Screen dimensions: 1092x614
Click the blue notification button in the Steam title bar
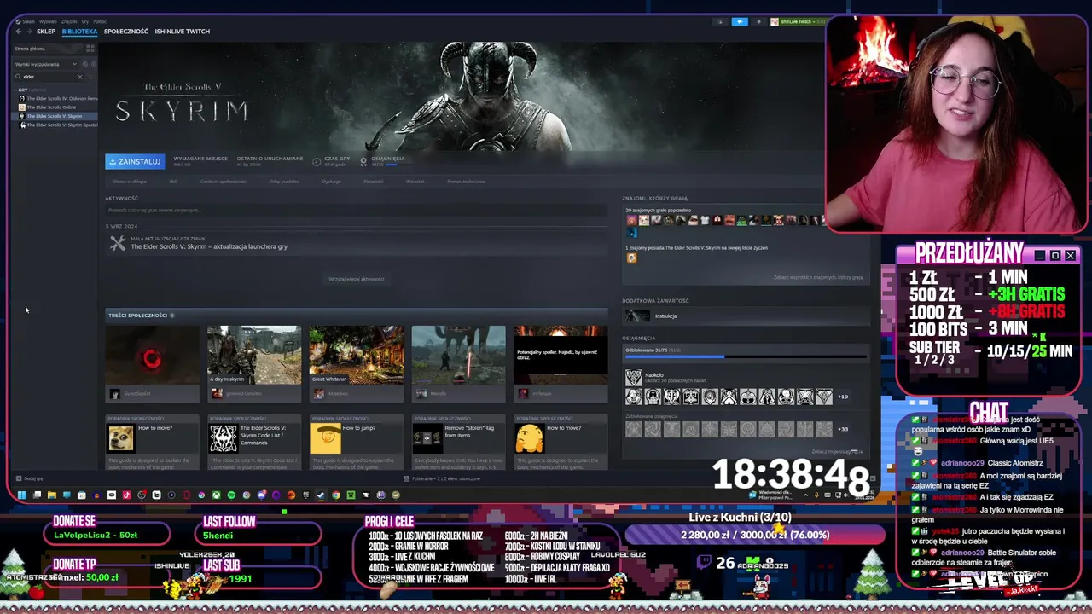click(x=740, y=21)
